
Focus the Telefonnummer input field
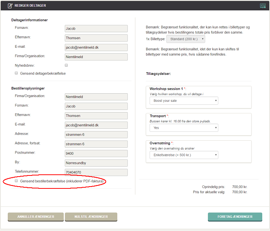click(x=96, y=172)
